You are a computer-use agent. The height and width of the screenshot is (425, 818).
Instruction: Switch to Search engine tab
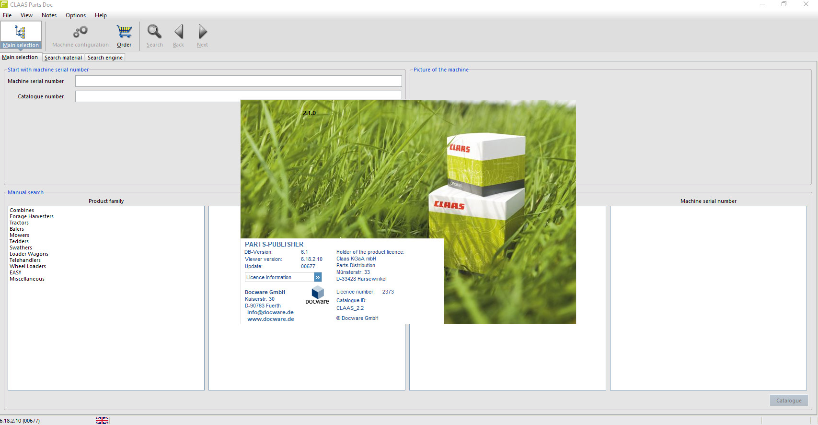coord(105,58)
